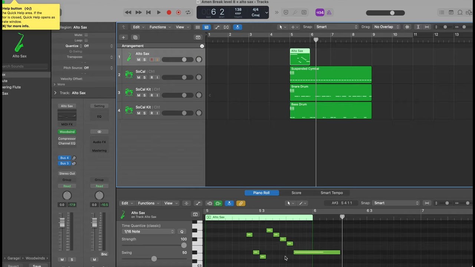The width and height of the screenshot is (475, 267).
Task: Expand the Track: Alto Sax inspector section
Action: click(55, 93)
